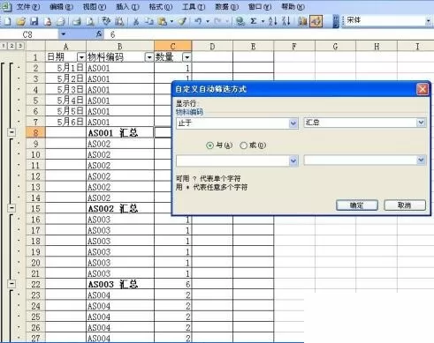Screen dimensions: 434x343
Task: Select the 与(A) radio button
Action: tap(209, 145)
